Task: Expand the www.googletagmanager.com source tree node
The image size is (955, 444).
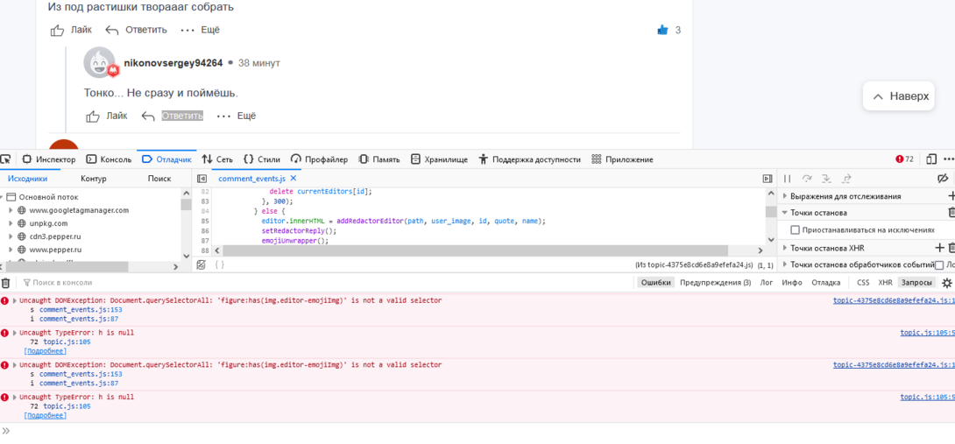Action: 11,210
